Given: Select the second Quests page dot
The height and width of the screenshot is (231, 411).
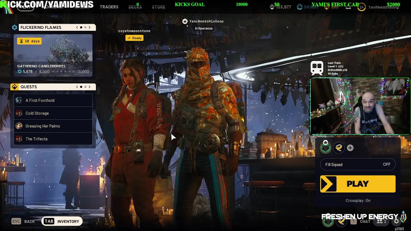Looking at the screenshot, I should (85, 87).
